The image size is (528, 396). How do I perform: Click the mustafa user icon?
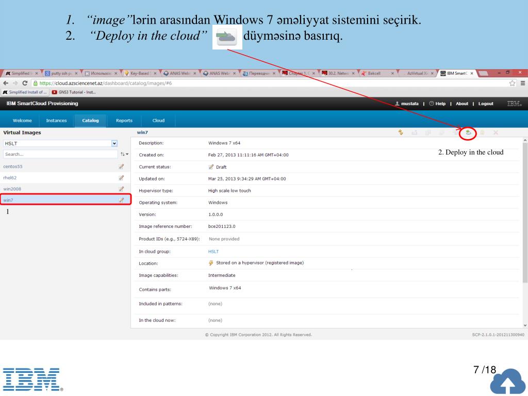(x=398, y=104)
